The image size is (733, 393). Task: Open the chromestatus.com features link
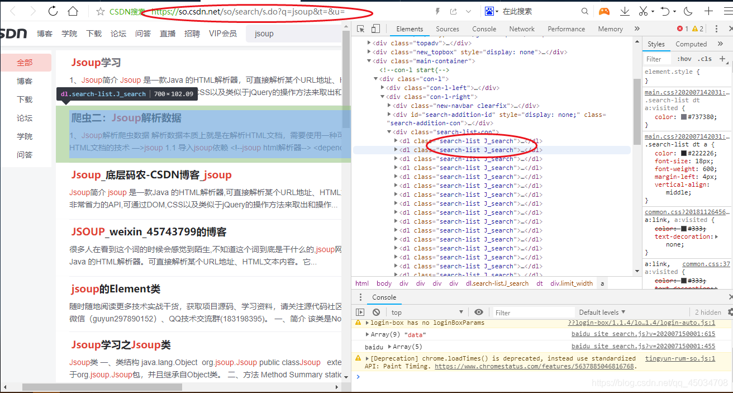click(x=535, y=366)
